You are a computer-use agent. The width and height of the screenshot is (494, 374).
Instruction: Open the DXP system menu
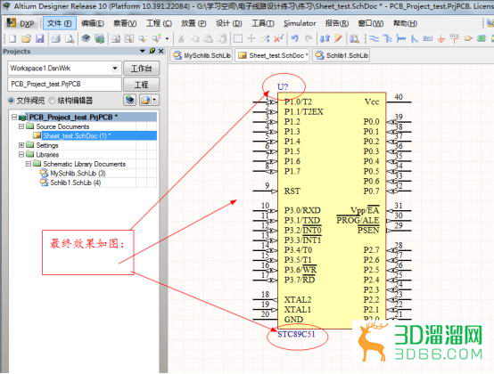click(x=21, y=23)
